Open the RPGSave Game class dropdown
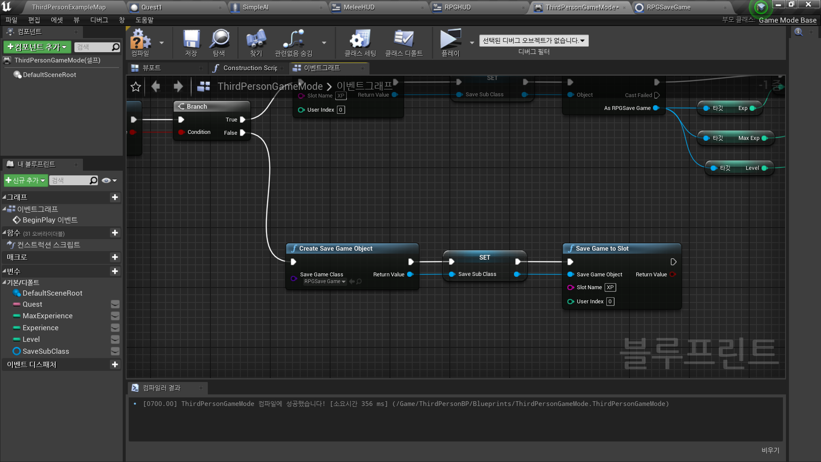Image resolution: width=821 pixels, height=462 pixels. (x=325, y=281)
